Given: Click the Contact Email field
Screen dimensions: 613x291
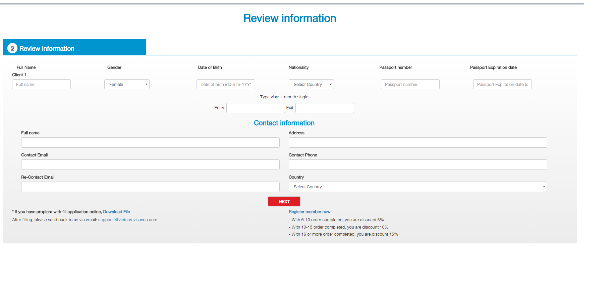Looking at the screenshot, I should pos(150,165).
